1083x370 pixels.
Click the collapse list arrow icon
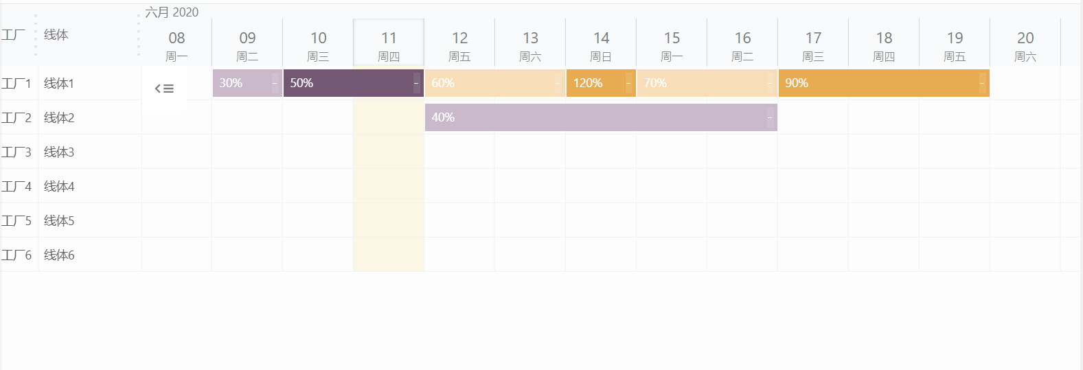pyautogui.click(x=164, y=89)
